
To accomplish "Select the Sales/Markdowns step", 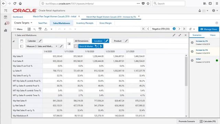I will [x=62, y=23].
